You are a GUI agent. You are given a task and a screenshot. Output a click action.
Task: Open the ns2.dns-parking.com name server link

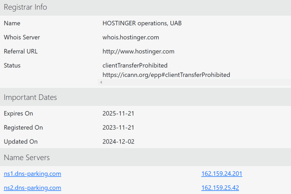[32, 188]
